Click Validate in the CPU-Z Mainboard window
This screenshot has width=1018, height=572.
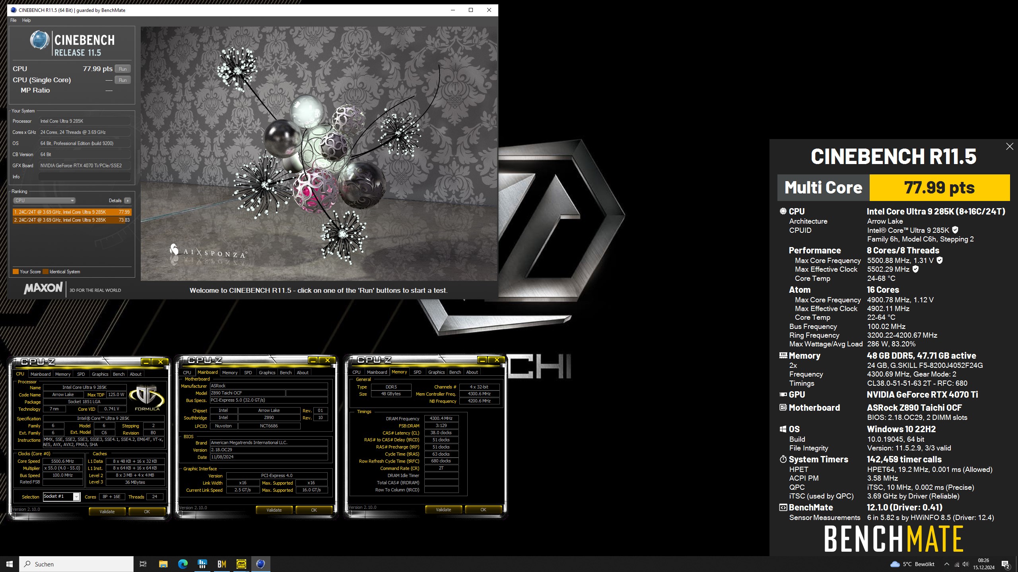274,510
